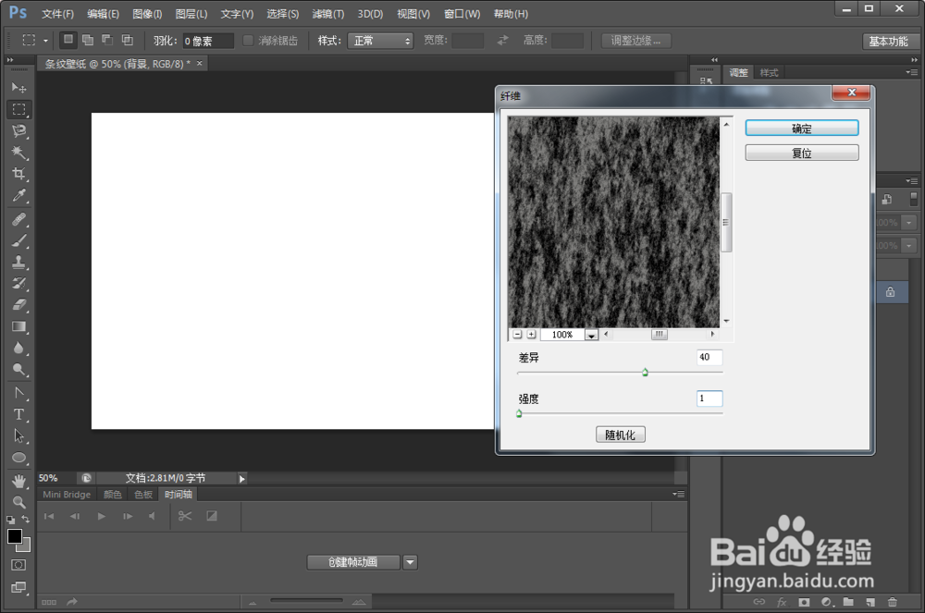This screenshot has width=925, height=613.
Task: Toggle Quick Mask mode
Action: 18,565
